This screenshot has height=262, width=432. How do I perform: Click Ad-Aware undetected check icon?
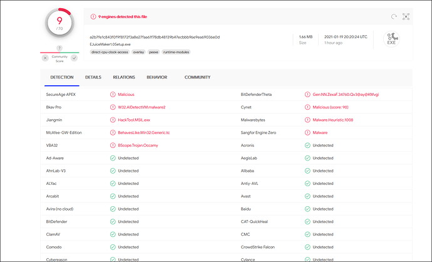[x=113, y=158]
